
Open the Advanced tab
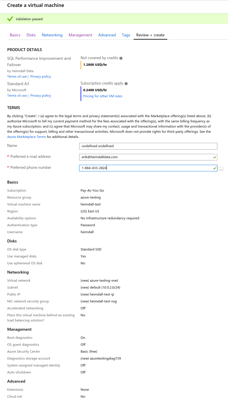[107, 35]
